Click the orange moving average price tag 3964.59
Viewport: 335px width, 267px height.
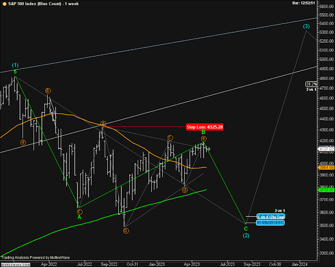pyautogui.click(x=327, y=168)
